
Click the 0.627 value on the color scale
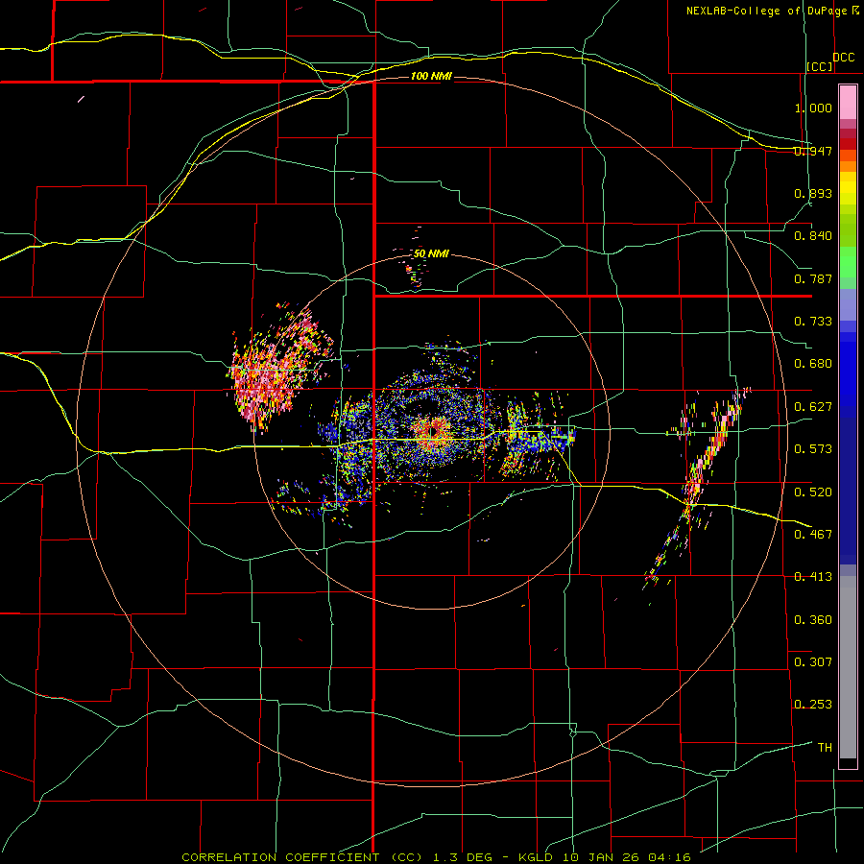pyautogui.click(x=813, y=406)
